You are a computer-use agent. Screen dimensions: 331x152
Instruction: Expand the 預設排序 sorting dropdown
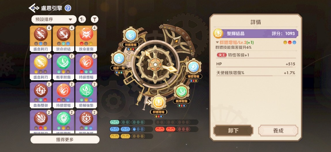[x=54, y=19]
